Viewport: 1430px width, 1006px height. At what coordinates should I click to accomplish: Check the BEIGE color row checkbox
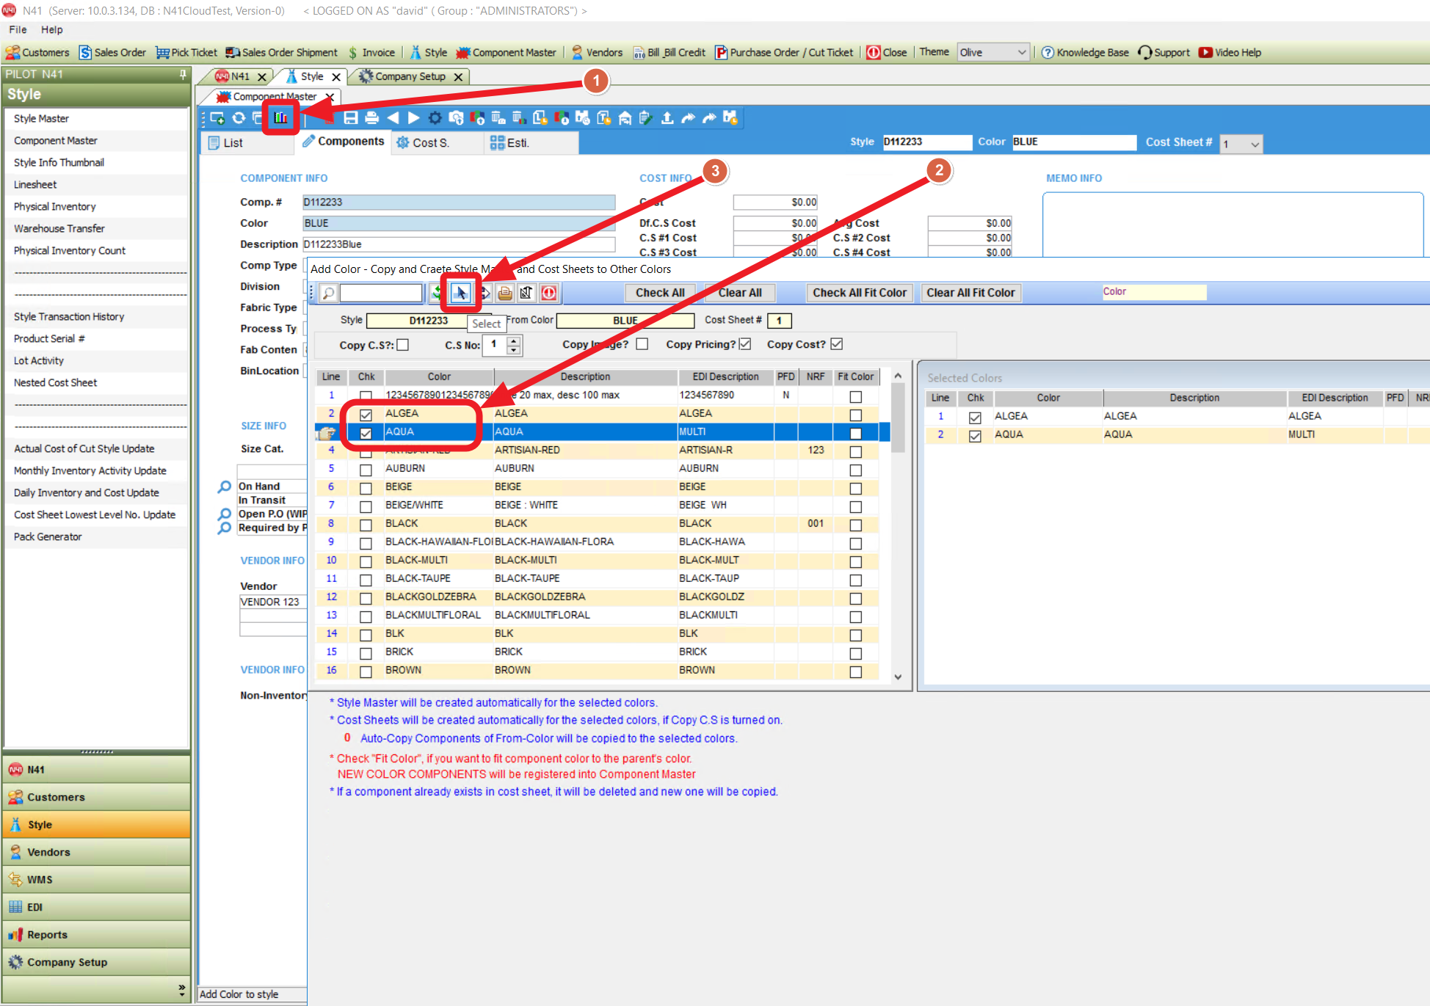coord(366,488)
